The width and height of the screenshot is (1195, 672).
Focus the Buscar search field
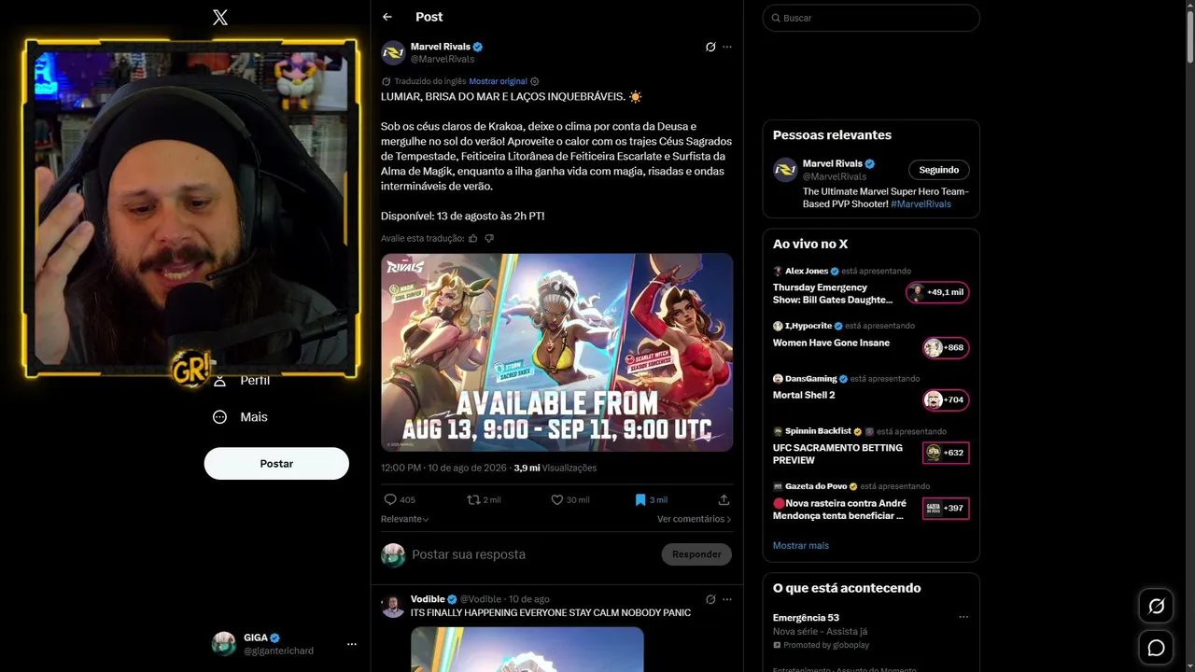(x=871, y=18)
